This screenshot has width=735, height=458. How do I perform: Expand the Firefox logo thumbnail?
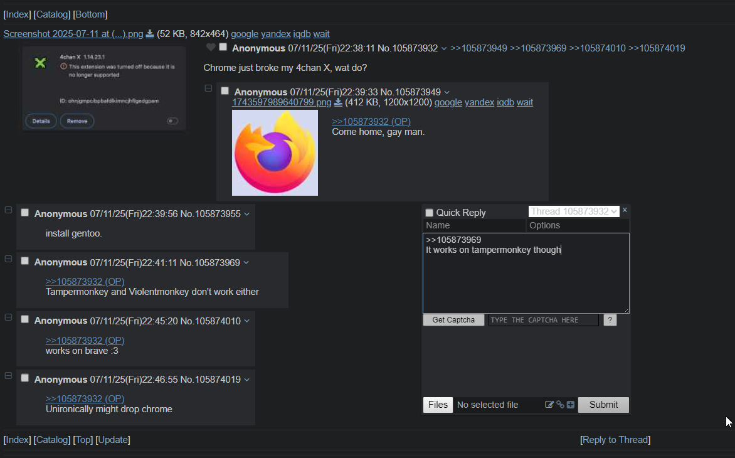pos(275,153)
